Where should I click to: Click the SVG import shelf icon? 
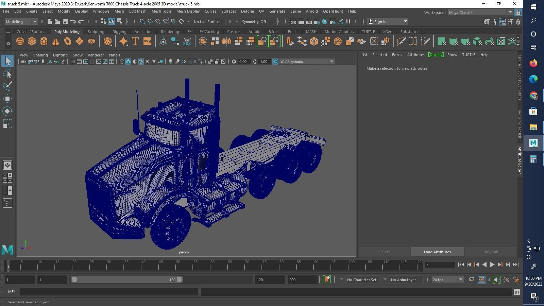[x=147, y=41]
